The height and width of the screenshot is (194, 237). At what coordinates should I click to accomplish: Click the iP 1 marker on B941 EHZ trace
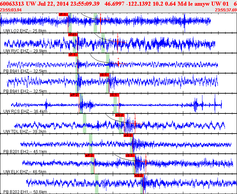[73, 55]
